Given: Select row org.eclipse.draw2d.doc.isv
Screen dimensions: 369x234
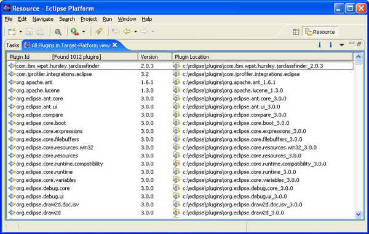Looking at the screenshot, I should coord(181,205).
